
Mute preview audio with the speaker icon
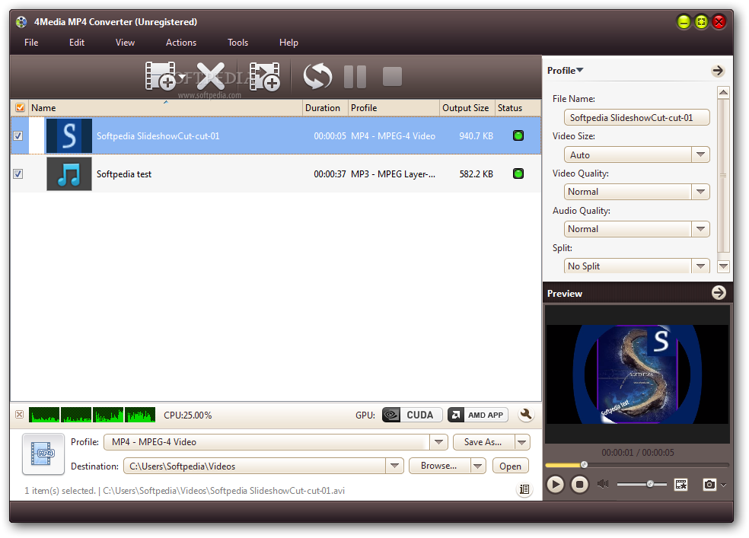pyautogui.click(x=603, y=484)
